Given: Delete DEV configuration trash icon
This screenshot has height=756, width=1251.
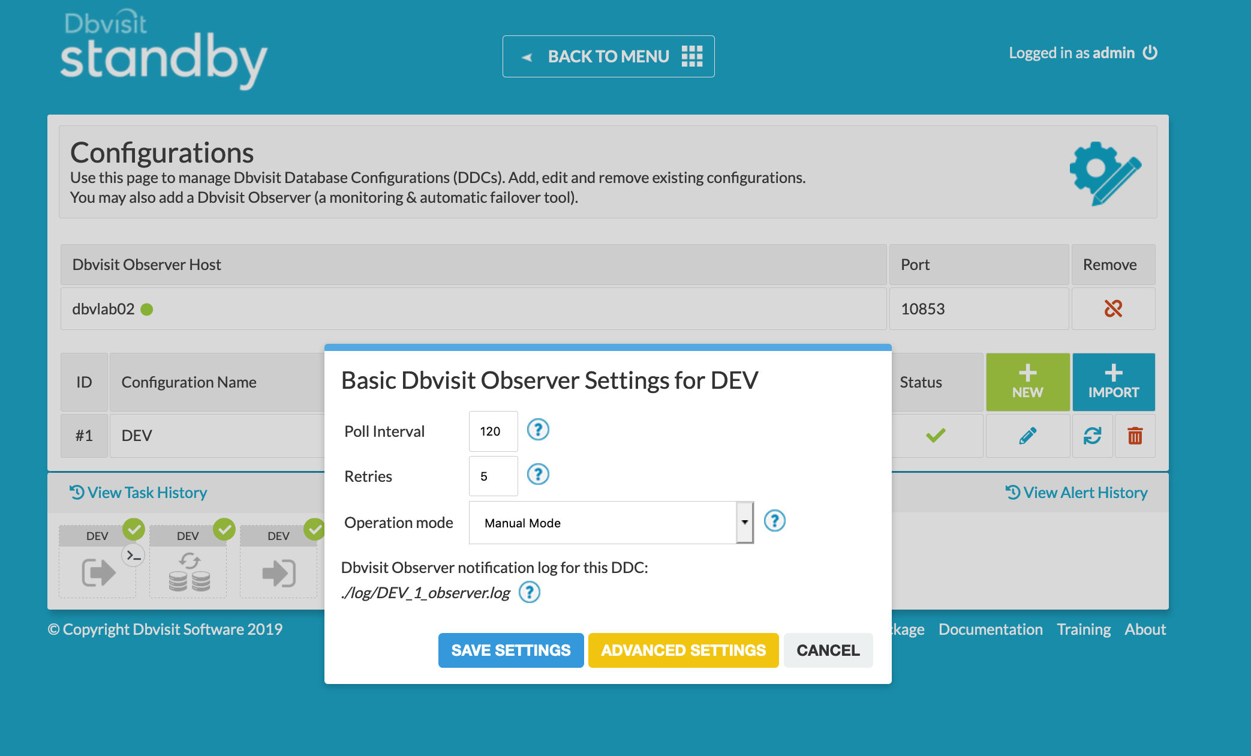Looking at the screenshot, I should (x=1135, y=436).
